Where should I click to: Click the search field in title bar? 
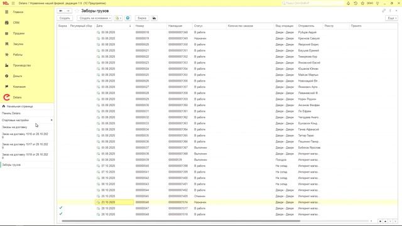312,3
